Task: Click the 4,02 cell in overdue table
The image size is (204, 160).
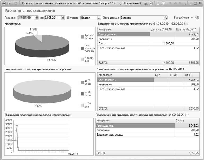Action: (187, 135)
